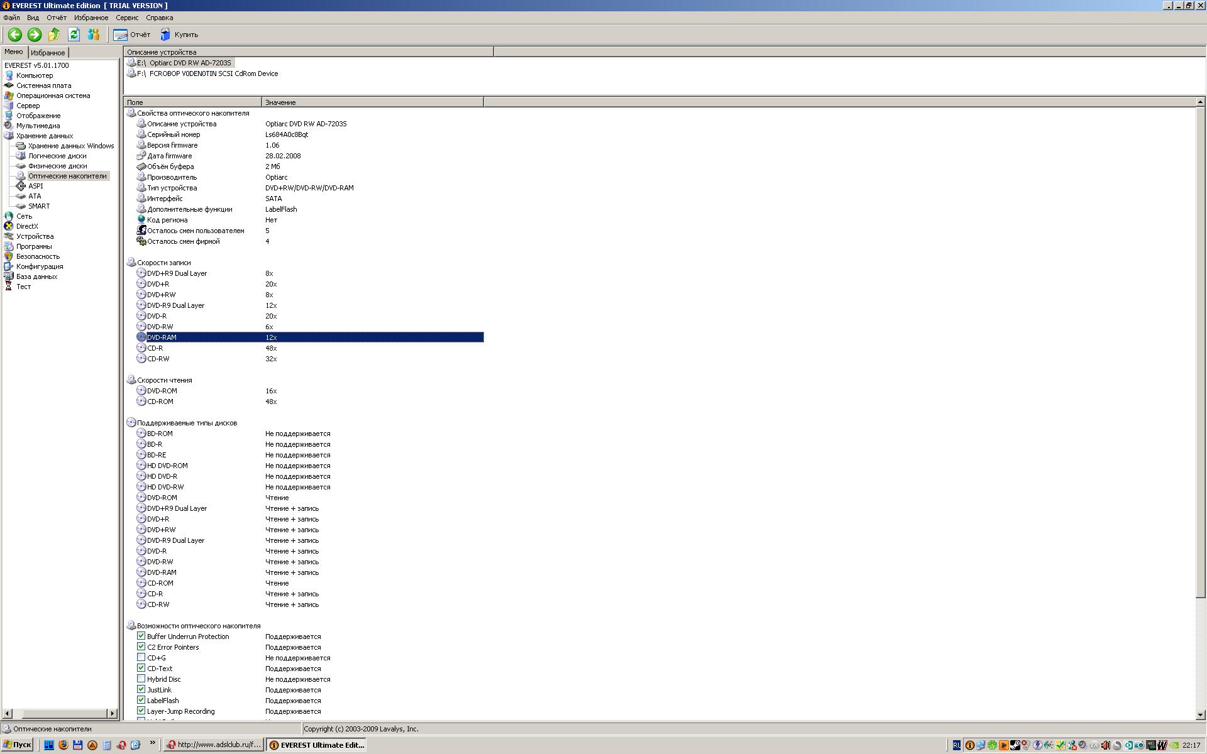Click the Отчёт button
The width and height of the screenshot is (1207, 754).
[133, 35]
